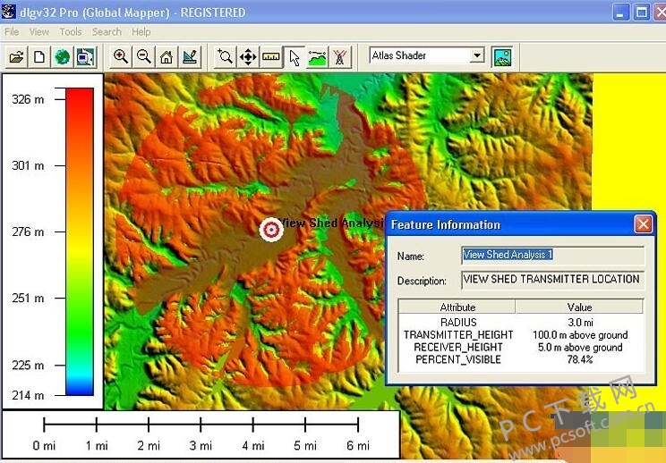
Task: Click the 3 mi scale bar label
Action: [x=201, y=446]
